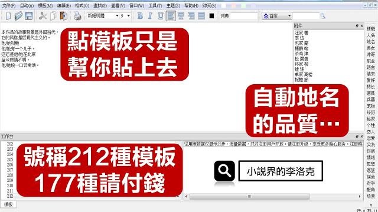Image resolution: width=378 pixels, height=212 pixels.
Task: Toggle Italic formatting
Action: point(150,16)
